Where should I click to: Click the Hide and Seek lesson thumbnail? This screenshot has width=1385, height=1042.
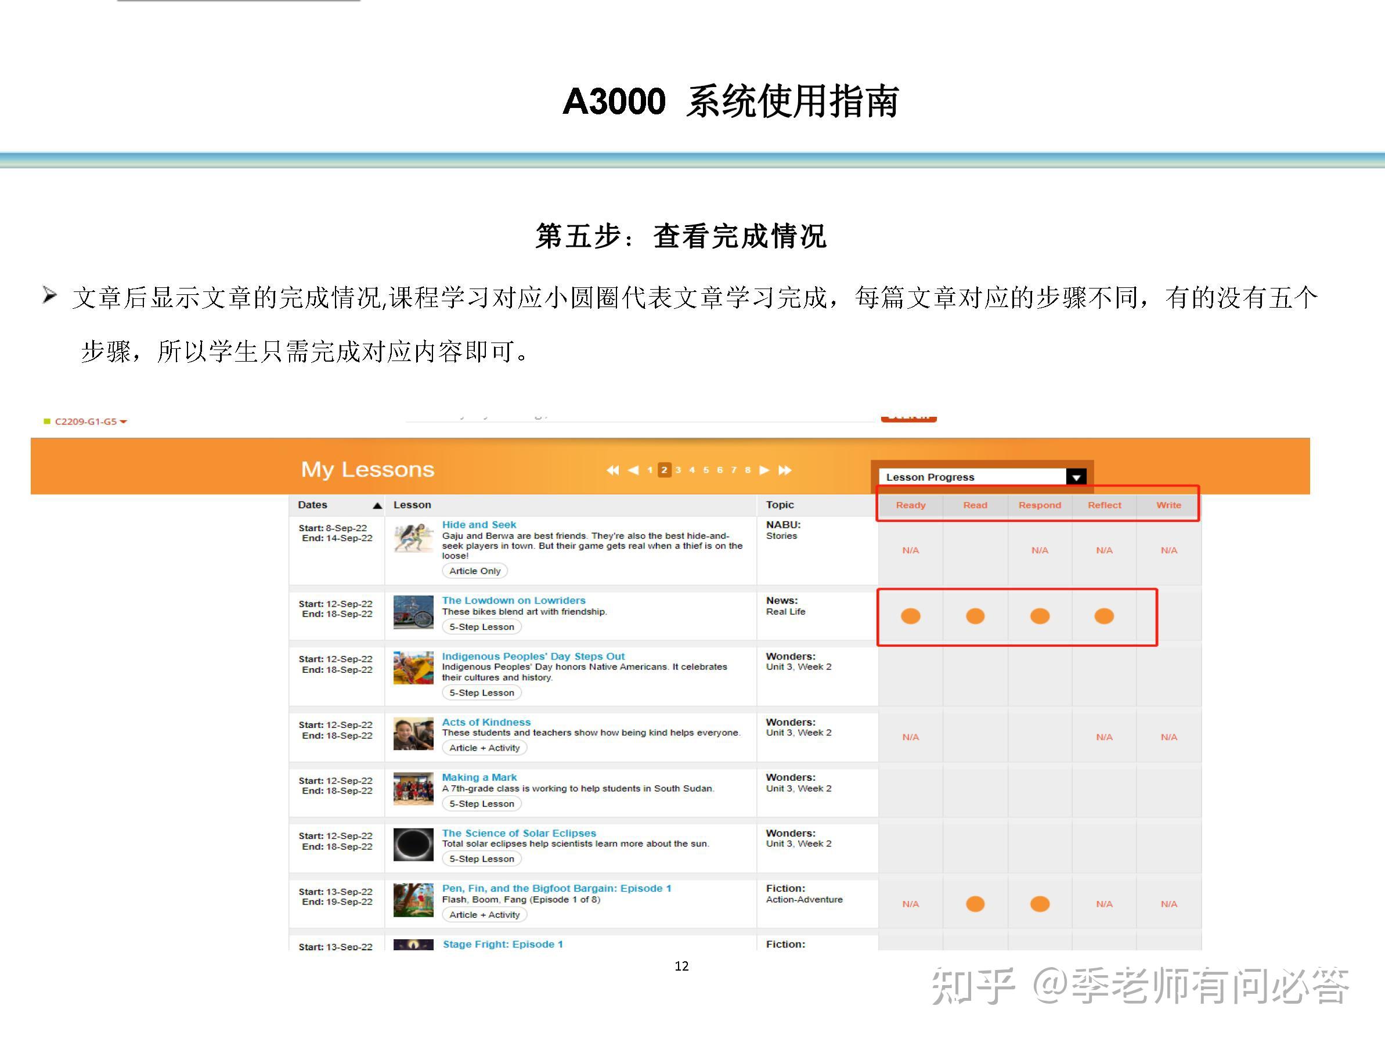[413, 539]
